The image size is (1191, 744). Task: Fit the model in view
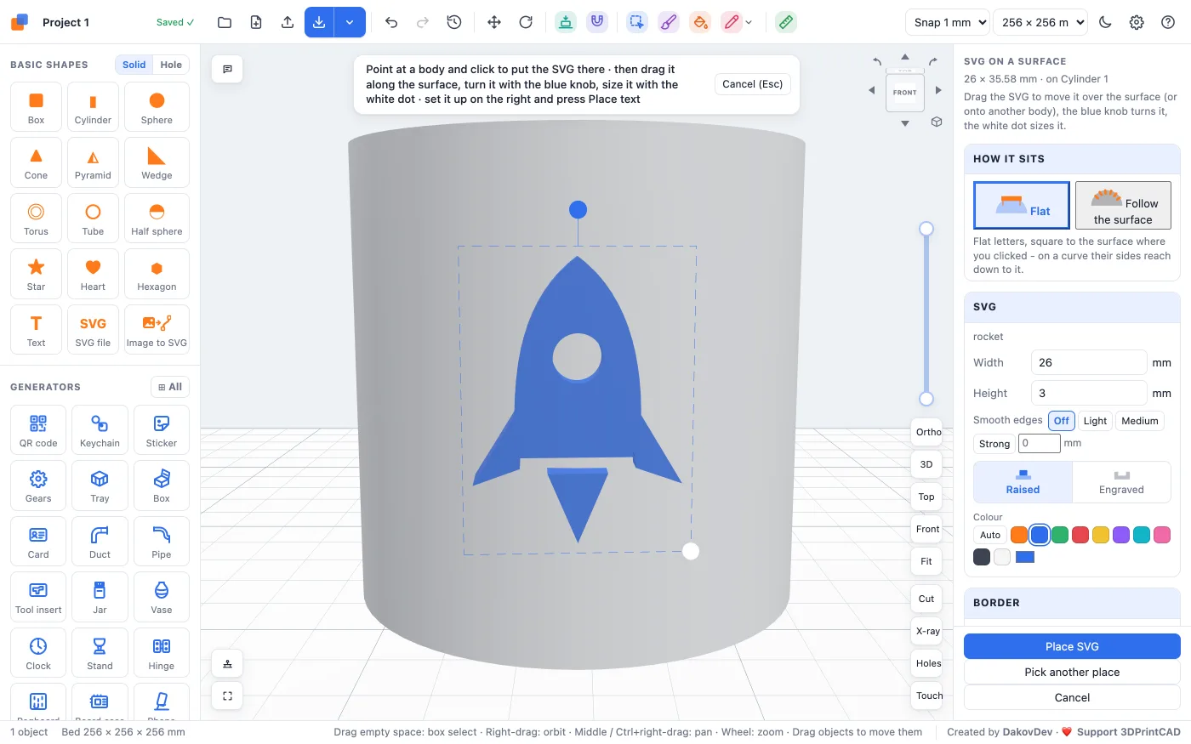point(926,561)
